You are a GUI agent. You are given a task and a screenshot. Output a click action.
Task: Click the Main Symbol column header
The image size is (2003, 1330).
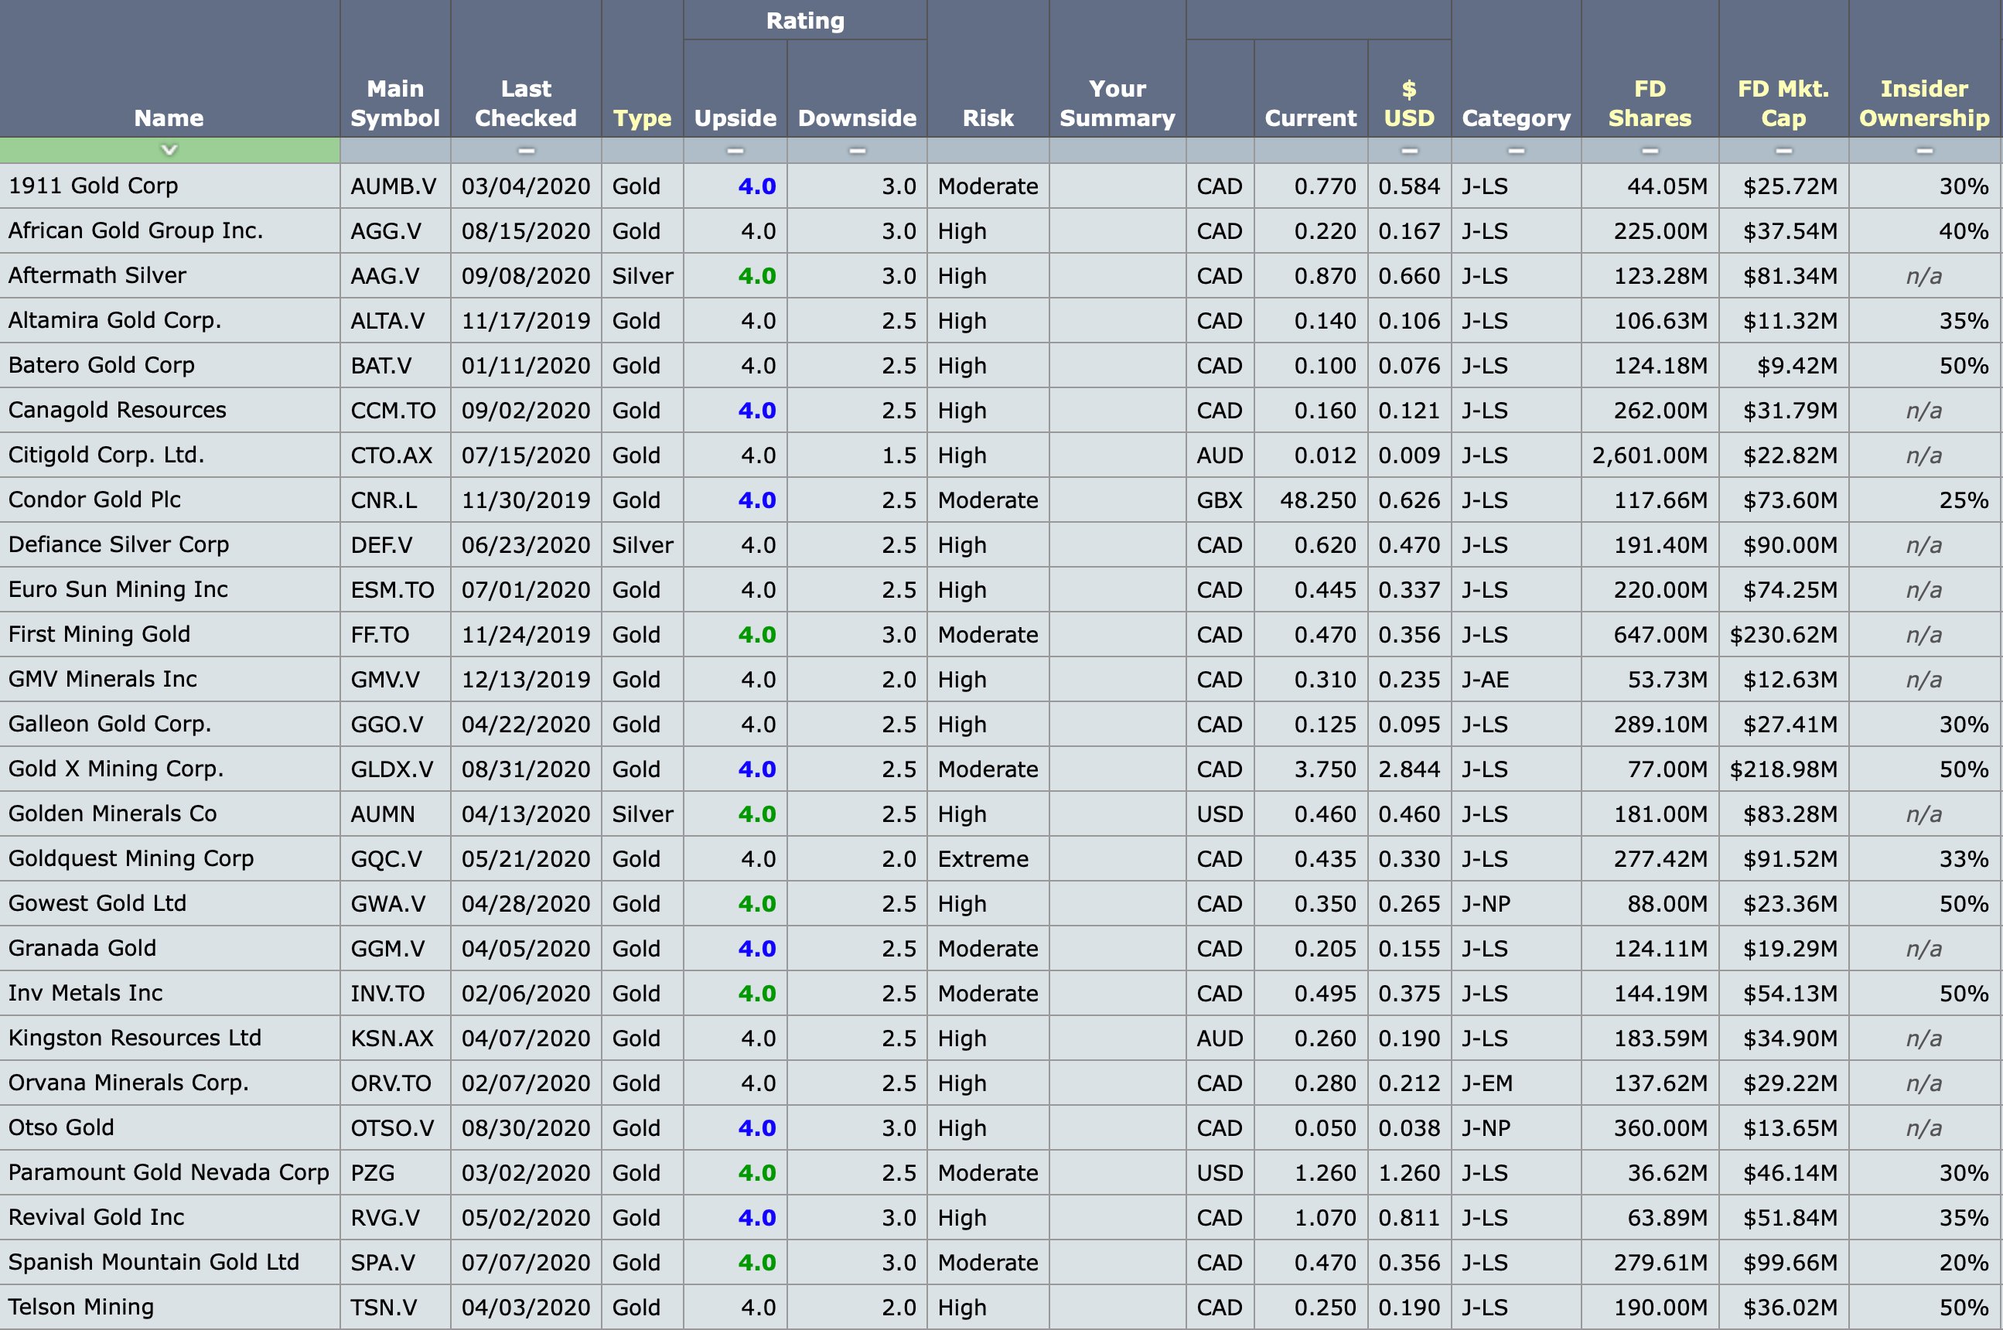point(394,103)
